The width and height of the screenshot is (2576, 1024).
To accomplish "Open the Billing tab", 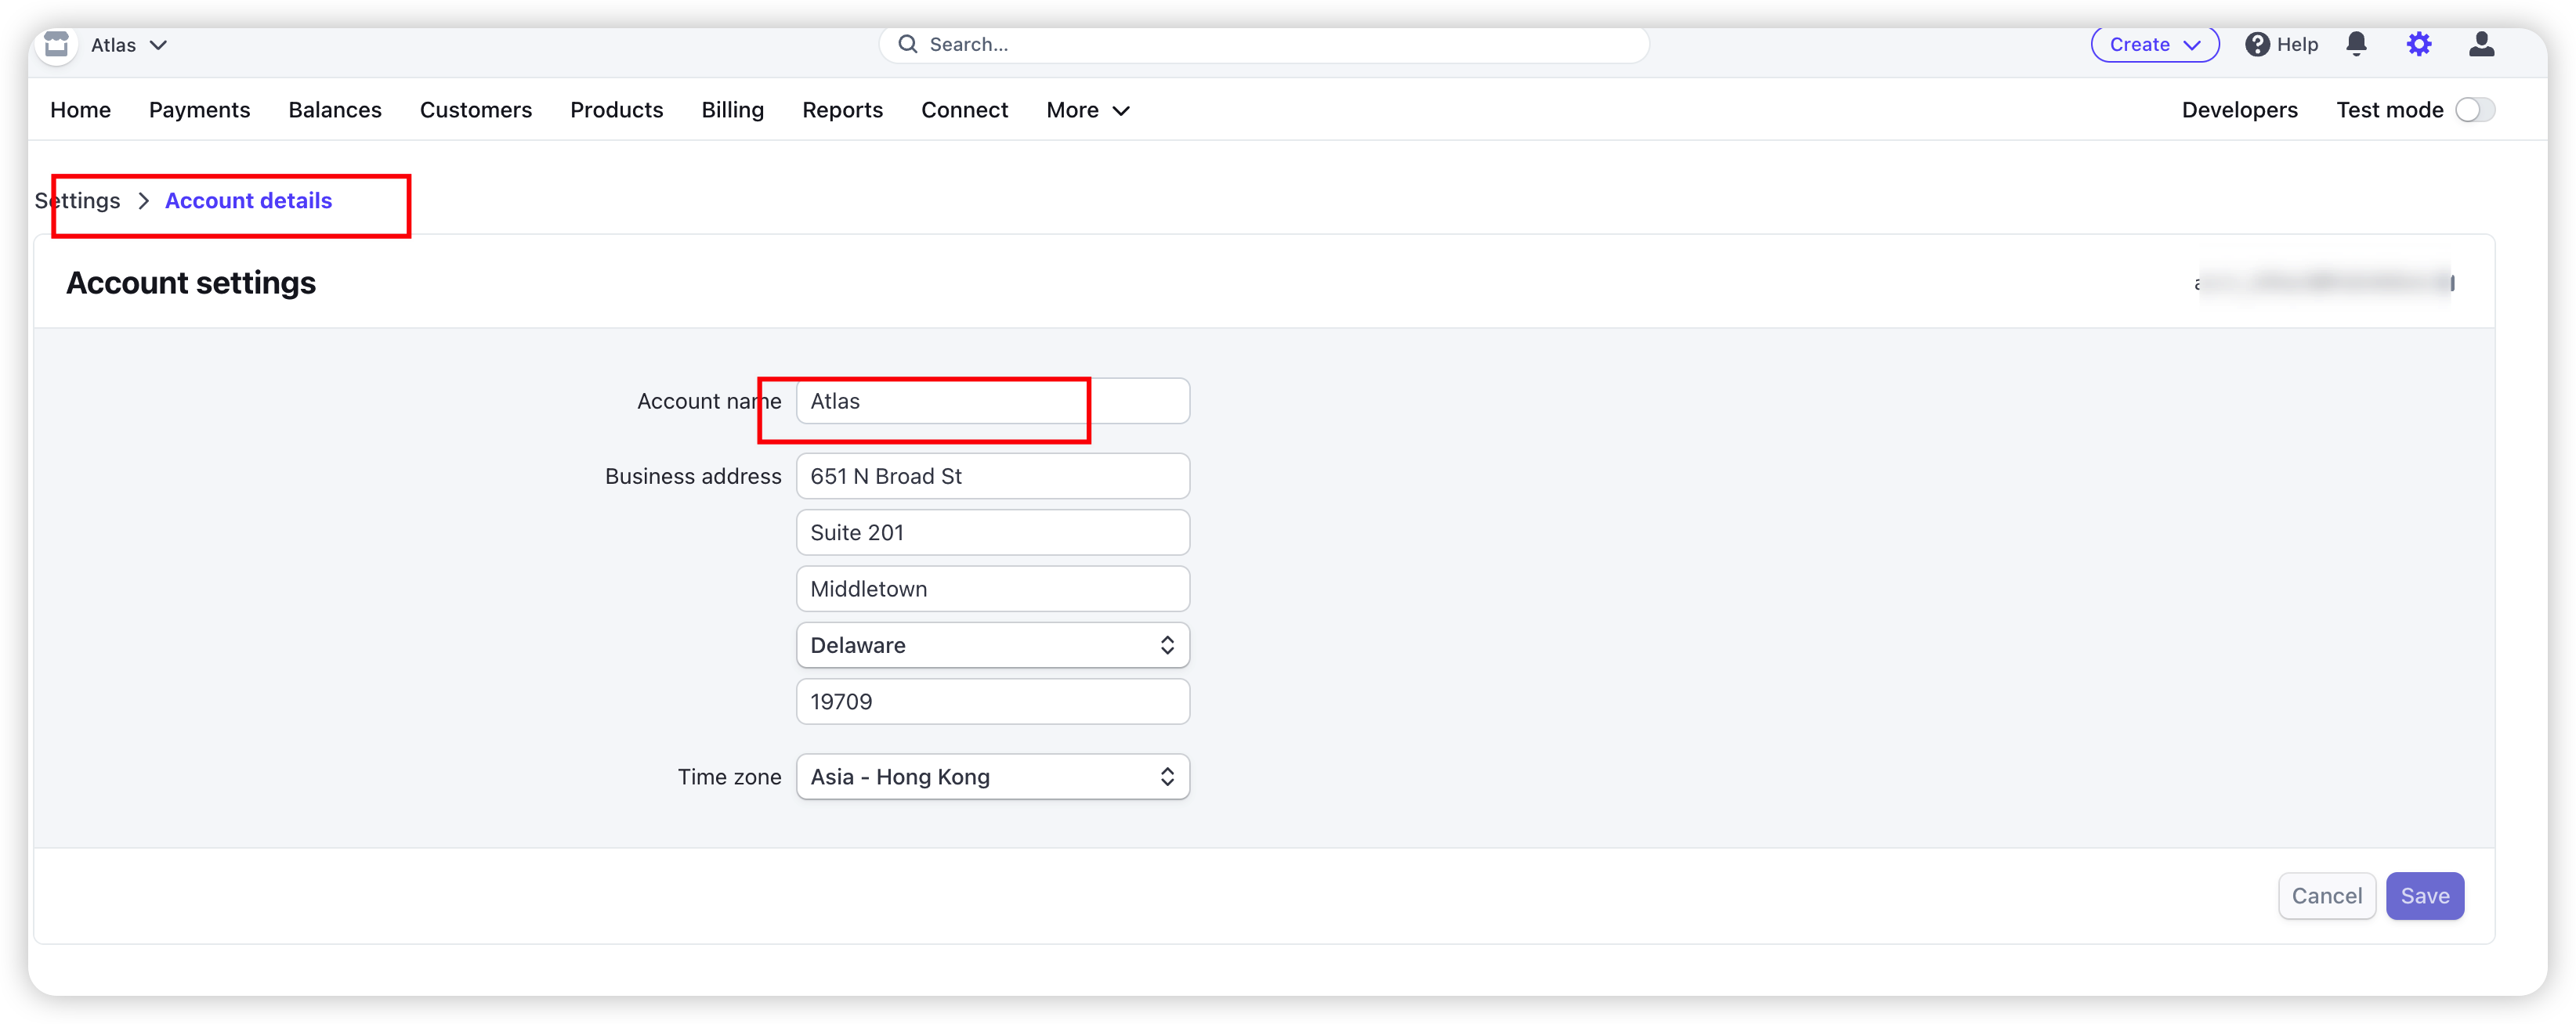I will [732, 110].
